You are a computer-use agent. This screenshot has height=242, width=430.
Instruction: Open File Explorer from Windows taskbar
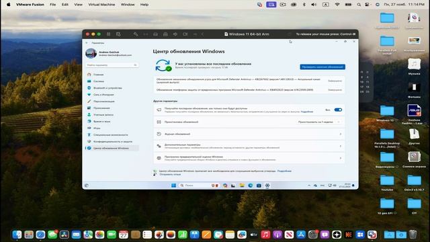coord(242,186)
